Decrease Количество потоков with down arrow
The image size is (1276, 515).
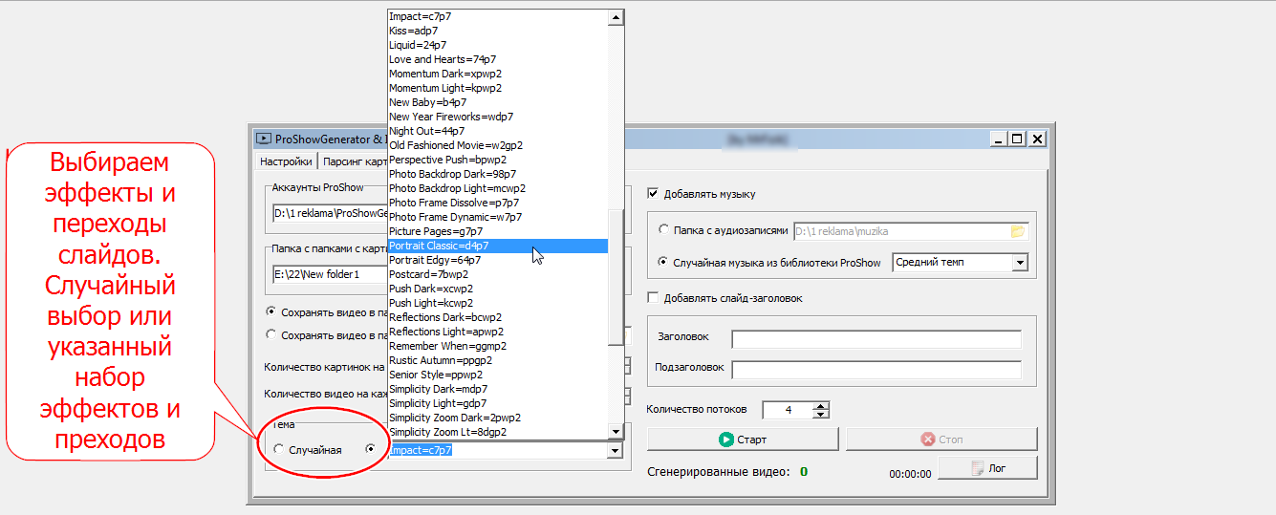click(820, 414)
